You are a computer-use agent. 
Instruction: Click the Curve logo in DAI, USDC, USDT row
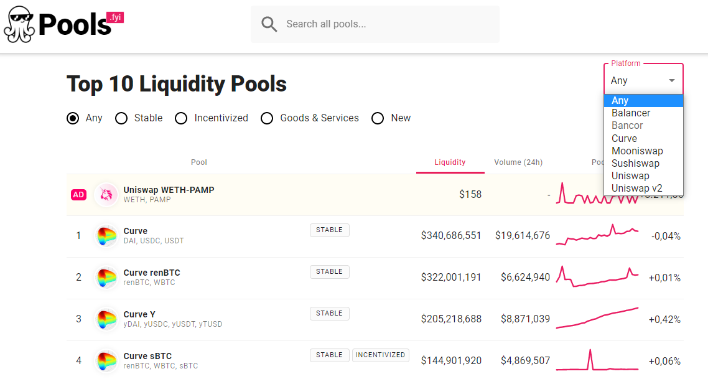click(x=106, y=236)
